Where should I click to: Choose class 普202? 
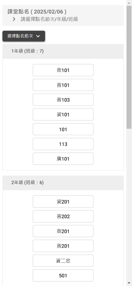[63, 217]
